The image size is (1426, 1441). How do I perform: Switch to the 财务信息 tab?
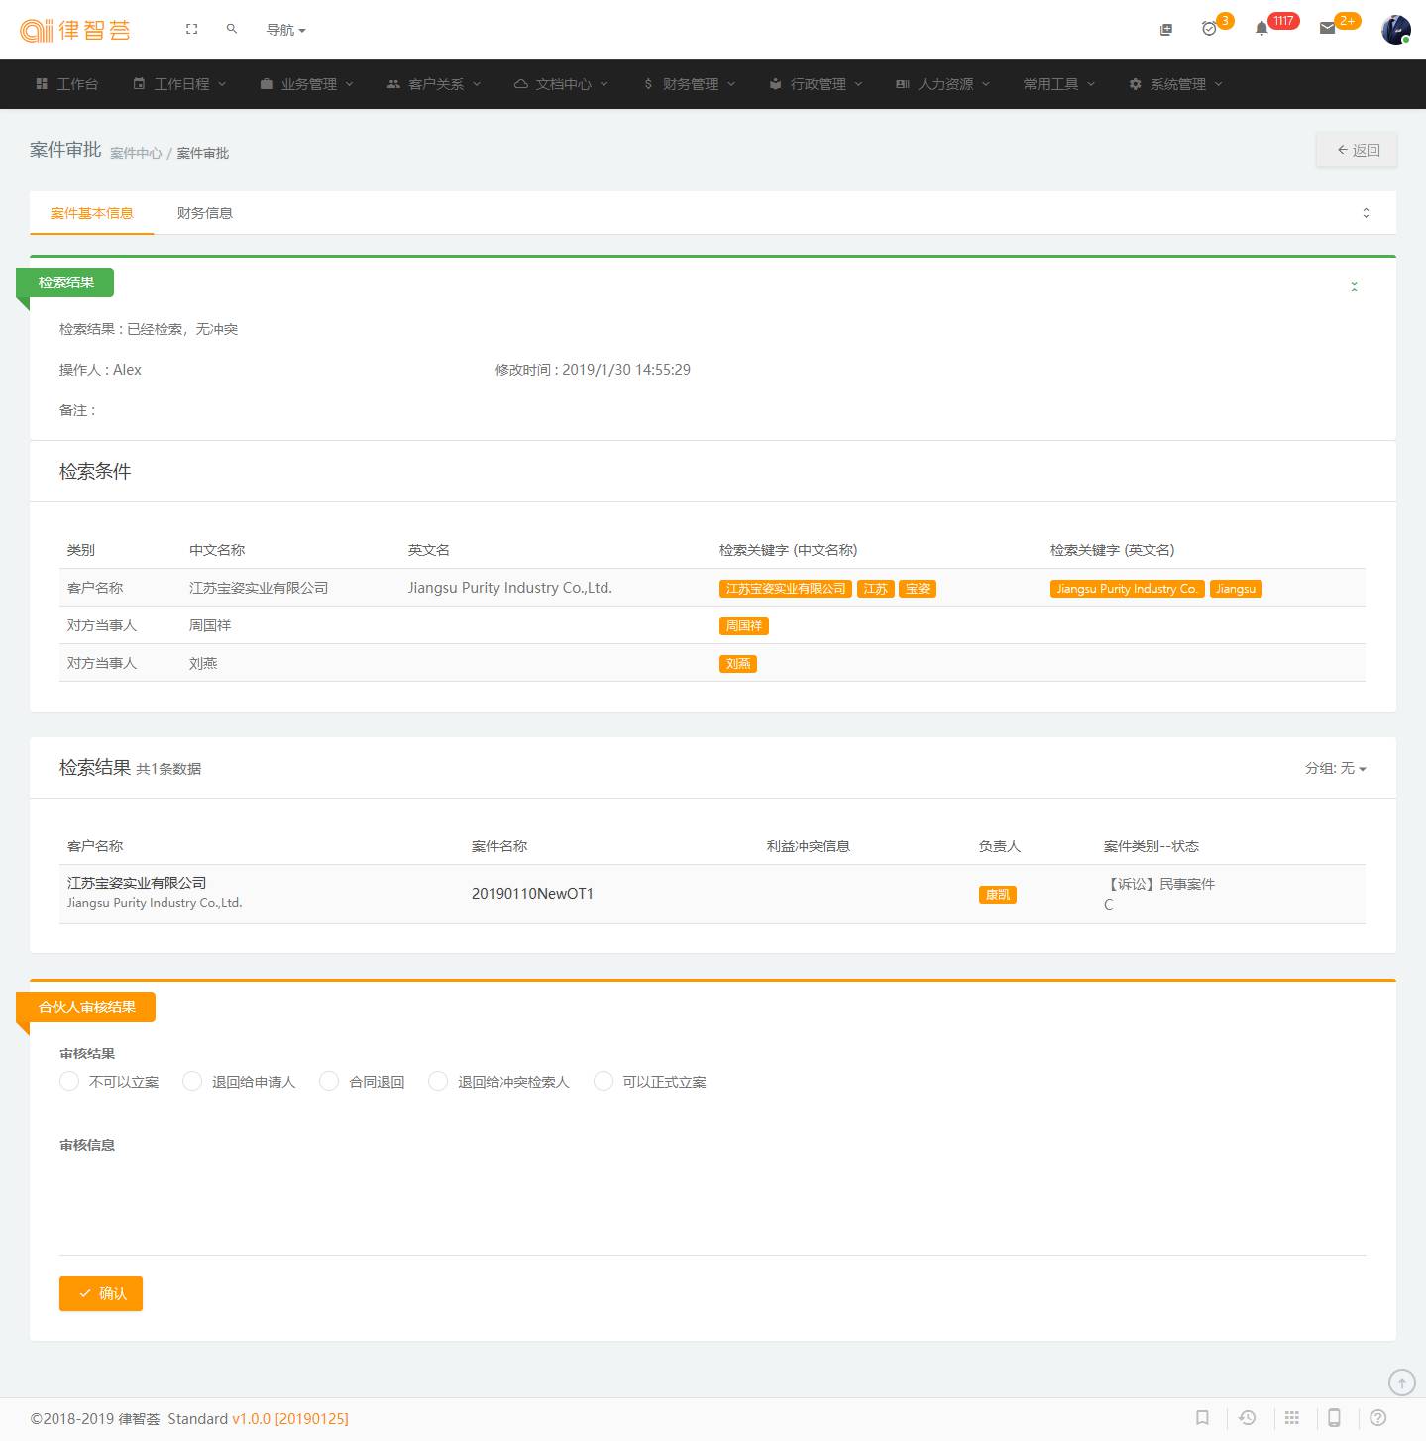[x=204, y=213]
